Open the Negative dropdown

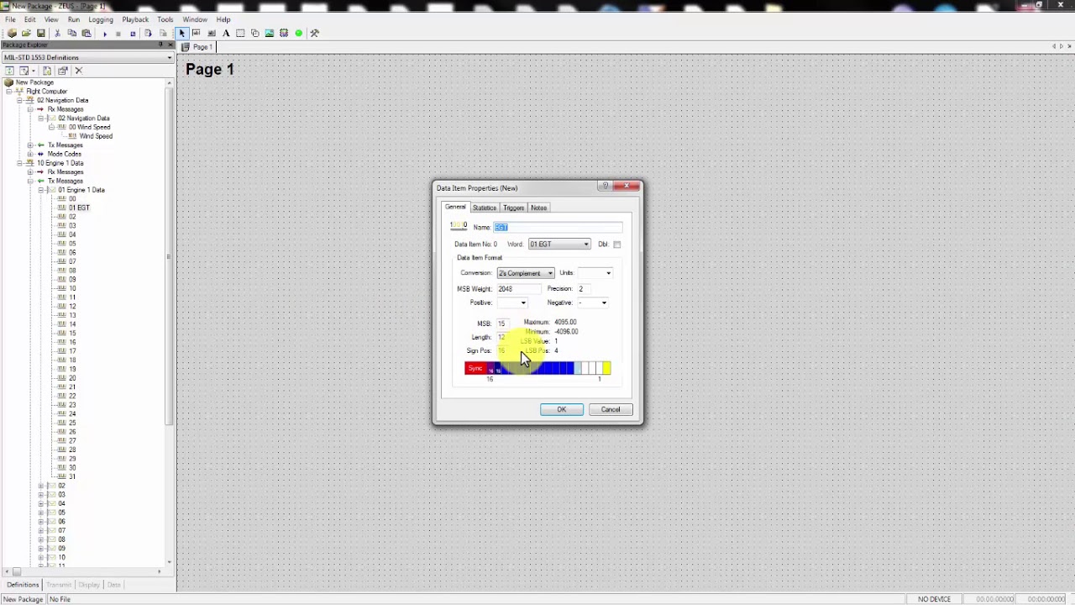coord(592,302)
